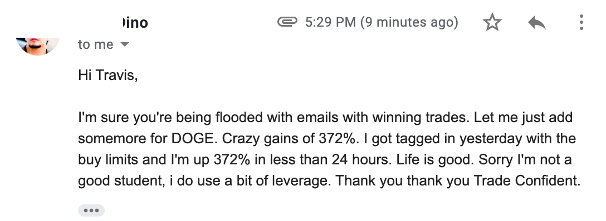Click the "Hi Travis," greeting line

108,75
